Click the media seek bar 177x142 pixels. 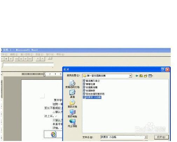(28, 65)
